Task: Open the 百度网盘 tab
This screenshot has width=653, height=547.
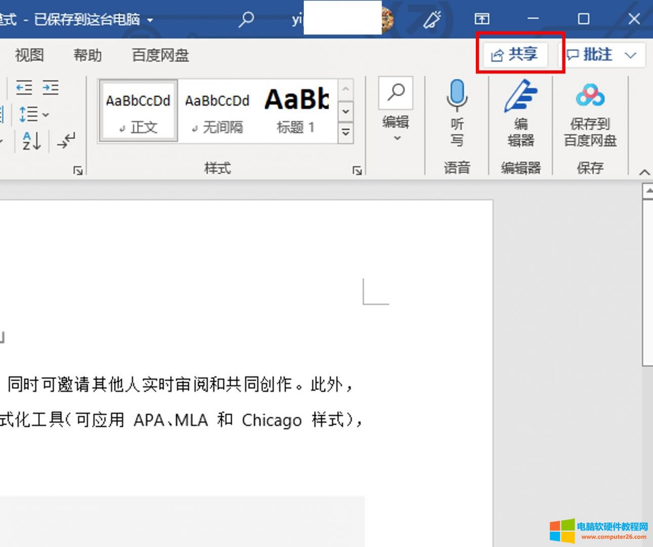Action: point(160,55)
